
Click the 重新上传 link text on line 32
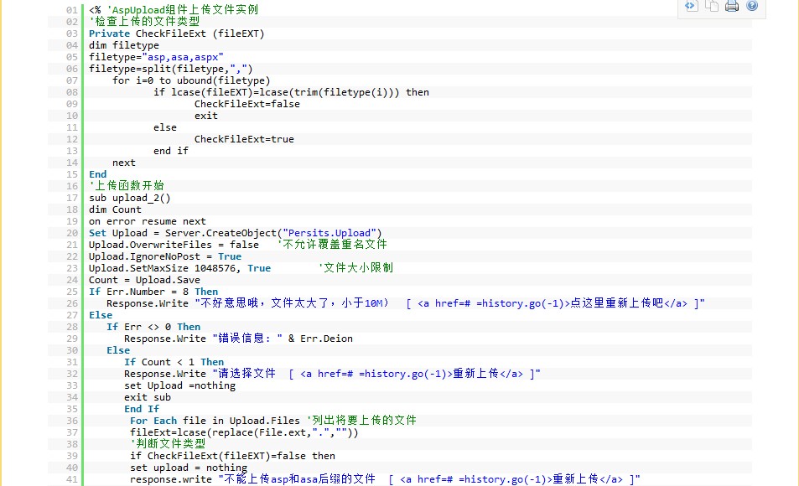[x=473, y=374]
